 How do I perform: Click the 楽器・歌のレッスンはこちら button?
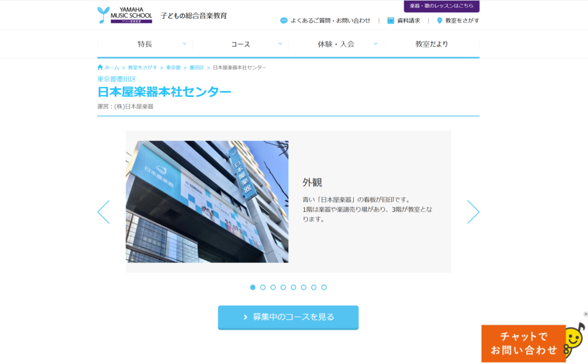click(442, 6)
